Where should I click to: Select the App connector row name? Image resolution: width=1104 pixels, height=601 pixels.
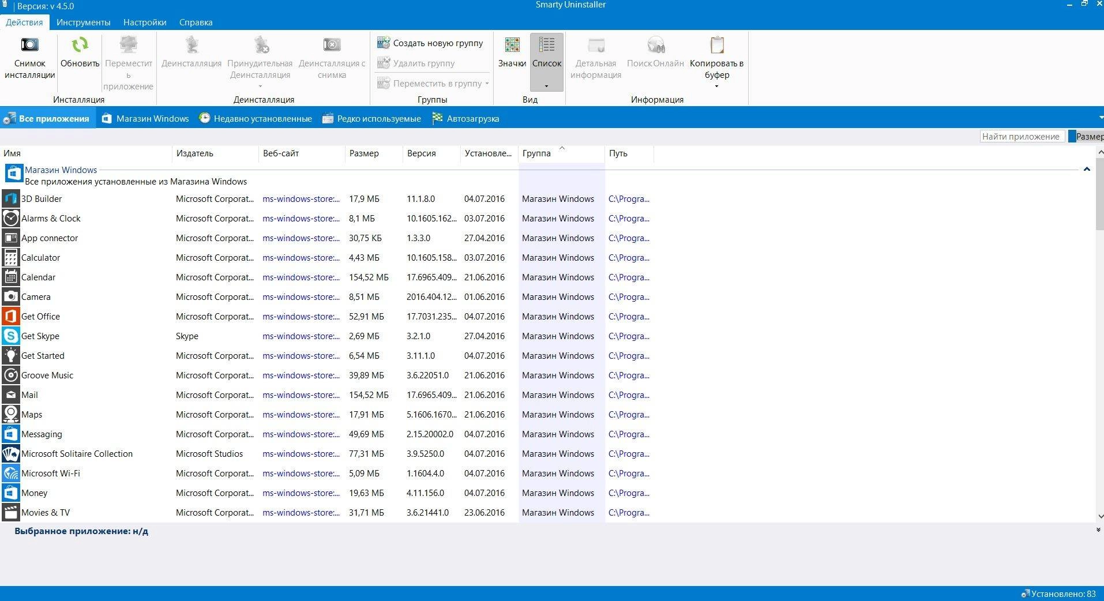(x=50, y=238)
